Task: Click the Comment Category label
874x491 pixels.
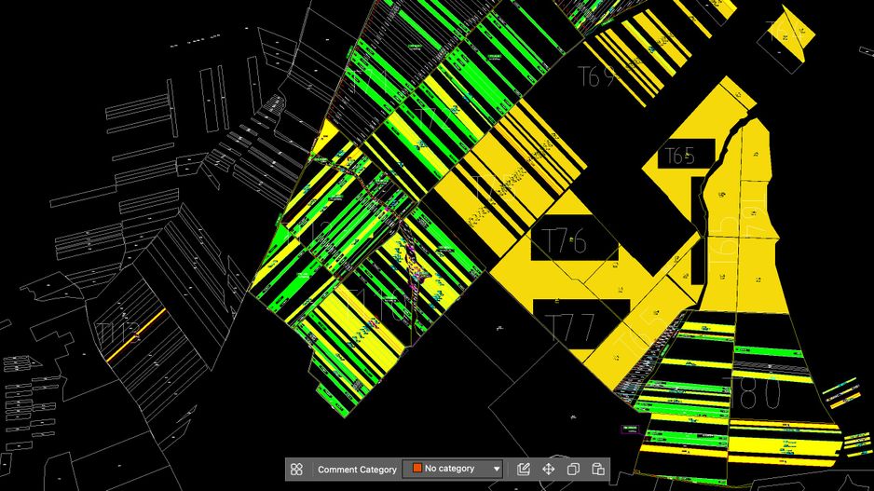Action: 357,469
